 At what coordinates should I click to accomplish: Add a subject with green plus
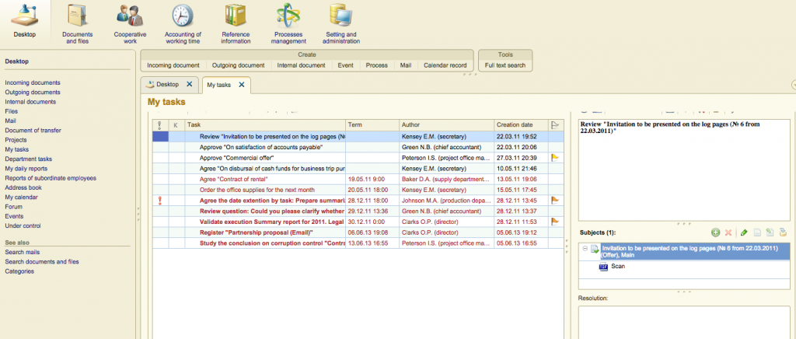tap(715, 232)
